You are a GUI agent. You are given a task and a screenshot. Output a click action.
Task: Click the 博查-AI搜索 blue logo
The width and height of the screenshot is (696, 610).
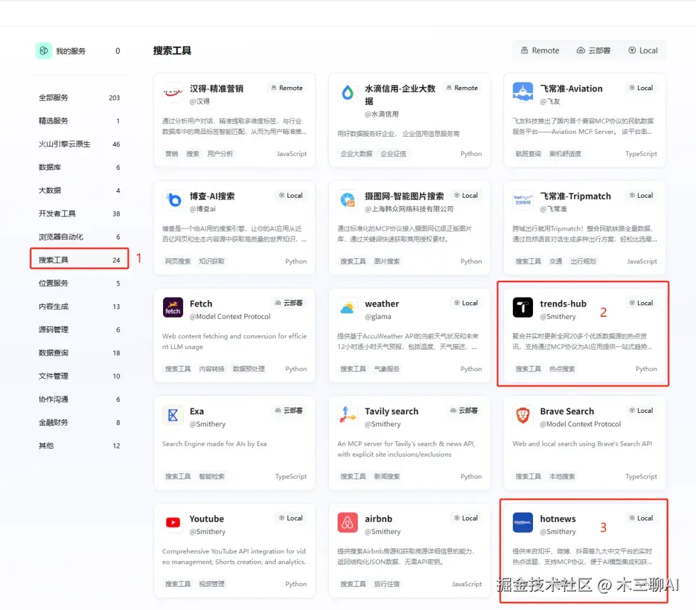[x=173, y=200]
